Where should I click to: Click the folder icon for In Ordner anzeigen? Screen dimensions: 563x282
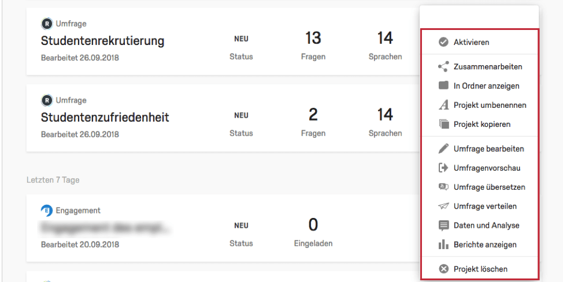pos(444,86)
